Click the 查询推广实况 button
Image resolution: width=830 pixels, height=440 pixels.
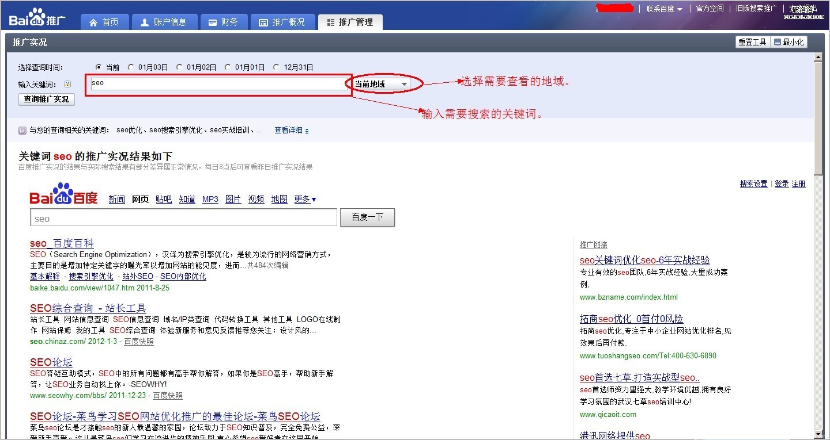click(47, 100)
